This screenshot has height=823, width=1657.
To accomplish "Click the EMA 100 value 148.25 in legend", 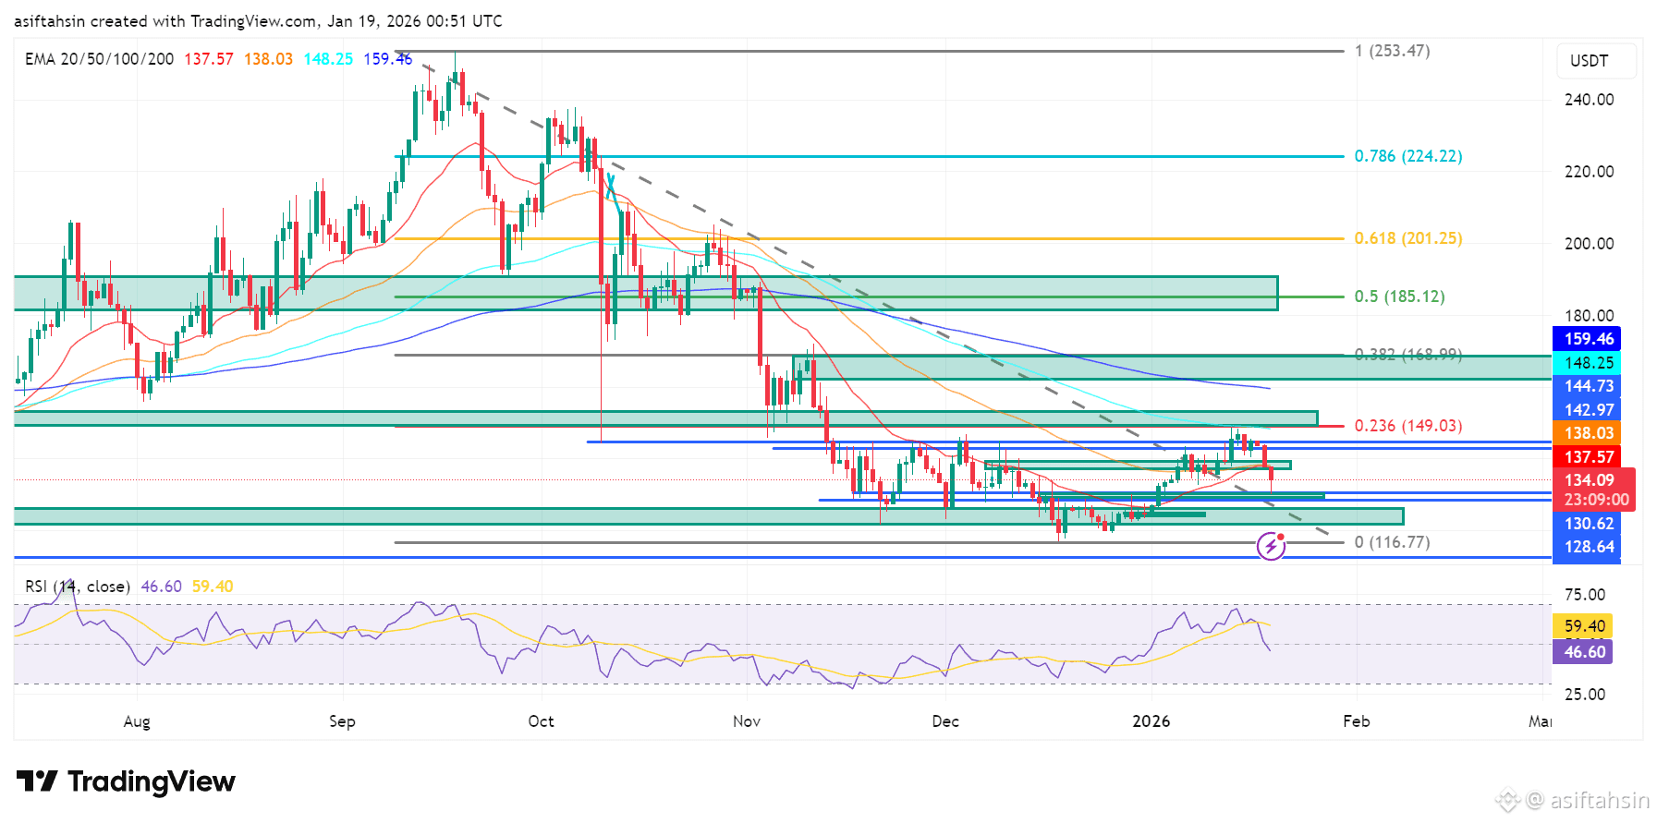I will coord(328,59).
